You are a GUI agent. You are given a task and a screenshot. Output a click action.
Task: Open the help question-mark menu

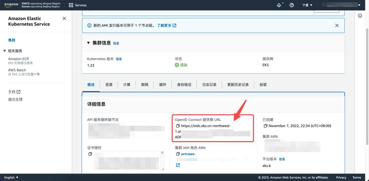click(x=291, y=5)
